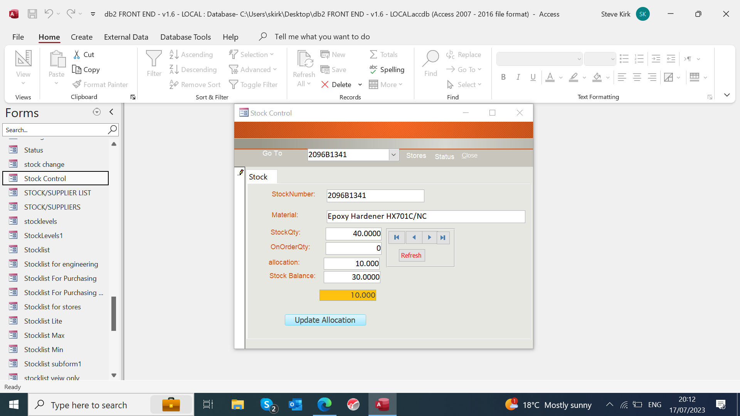Click the Replace icon
This screenshot has width=740, height=416.
point(450,54)
